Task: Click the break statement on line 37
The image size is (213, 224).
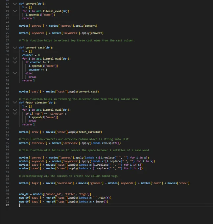Action: (x=32, y=77)
